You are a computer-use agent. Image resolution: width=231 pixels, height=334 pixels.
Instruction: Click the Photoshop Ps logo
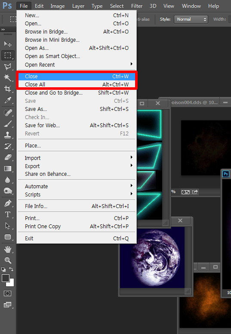click(x=7, y=5)
